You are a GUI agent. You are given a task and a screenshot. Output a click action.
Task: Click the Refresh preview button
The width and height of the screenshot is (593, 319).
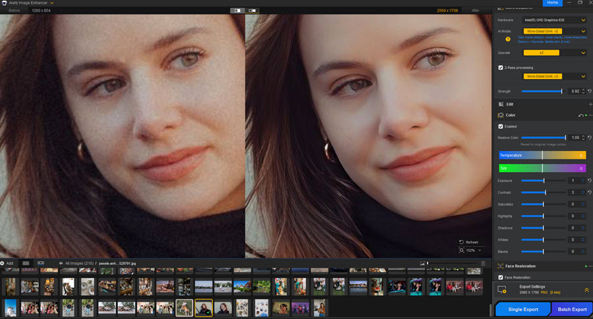click(x=469, y=243)
